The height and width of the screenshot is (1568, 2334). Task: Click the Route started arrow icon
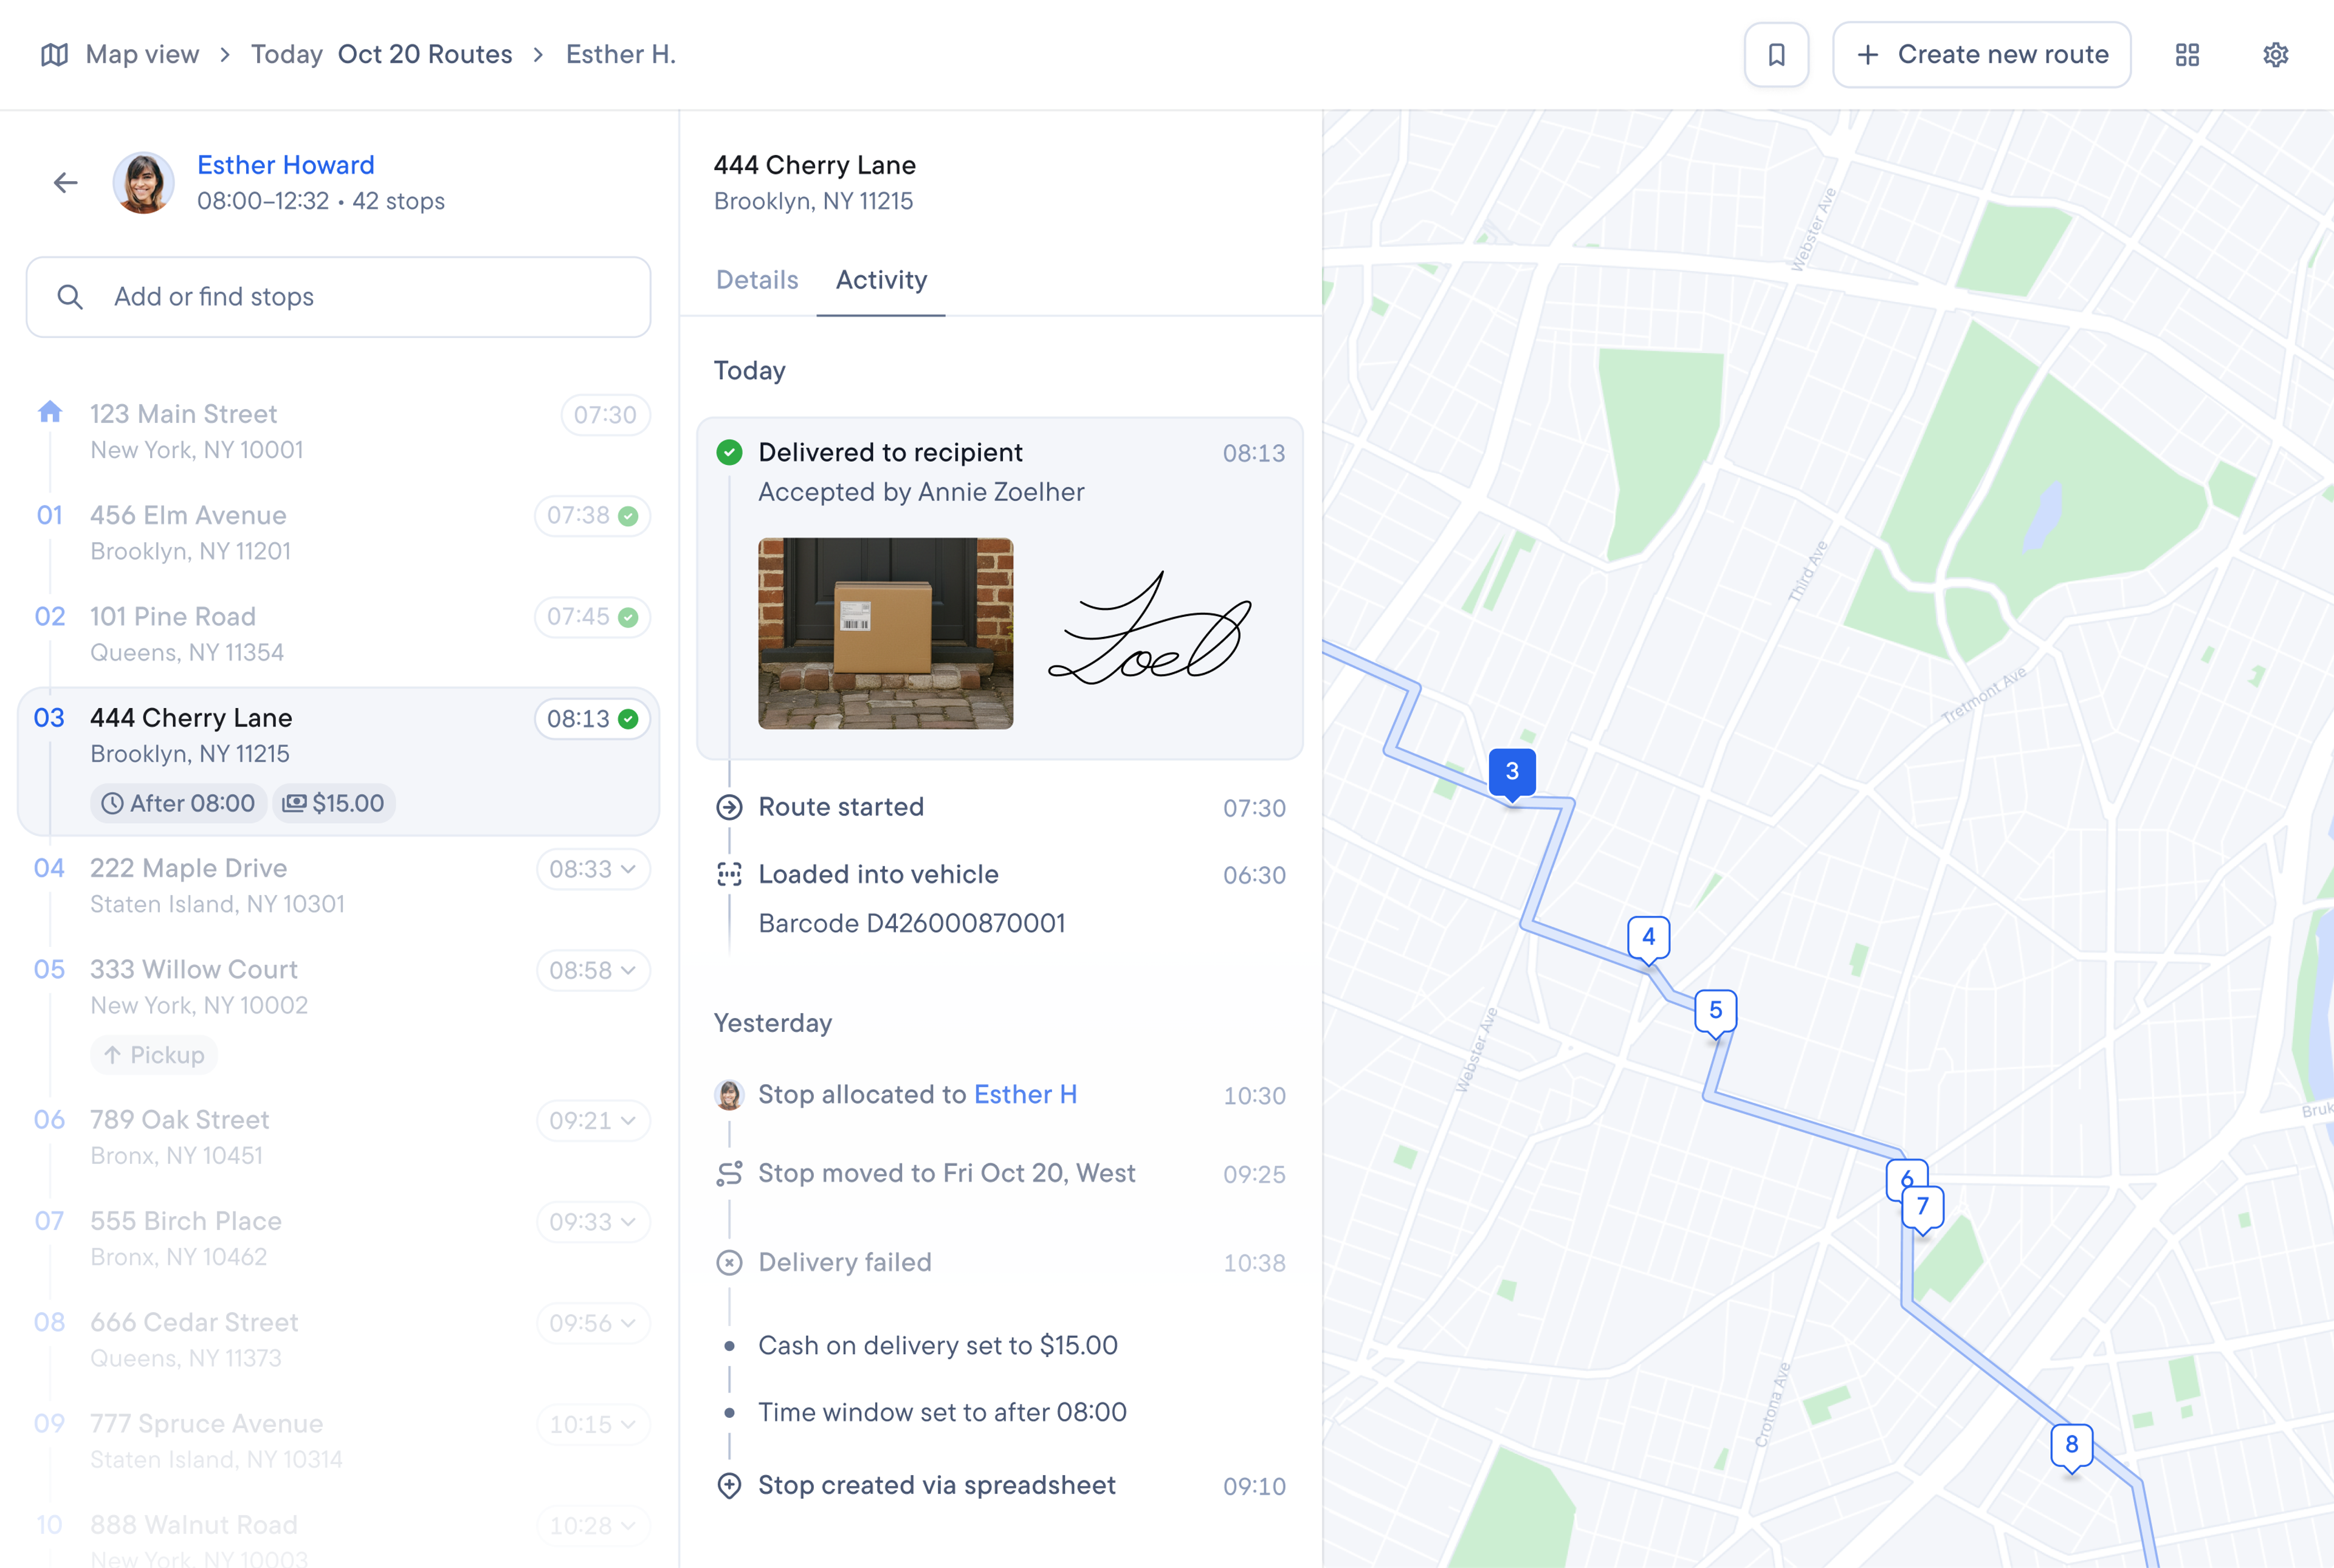[x=729, y=807]
